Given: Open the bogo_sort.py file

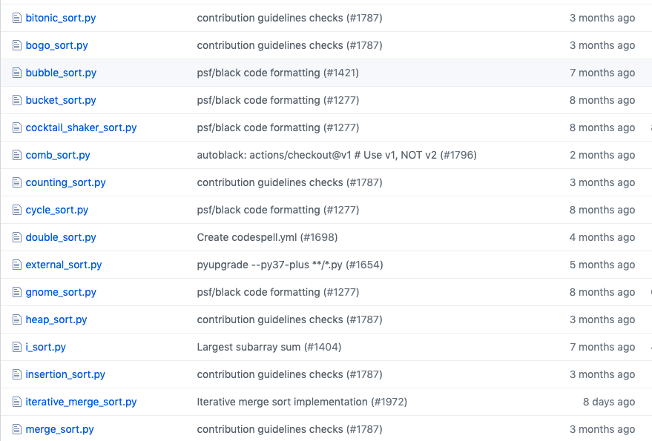Looking at the screenshot, I should [x=56, y=45].
